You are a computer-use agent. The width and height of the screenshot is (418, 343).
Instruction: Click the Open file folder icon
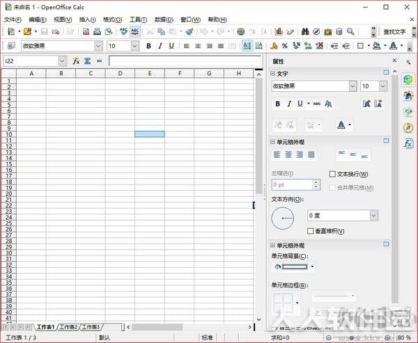pos(27,31)
